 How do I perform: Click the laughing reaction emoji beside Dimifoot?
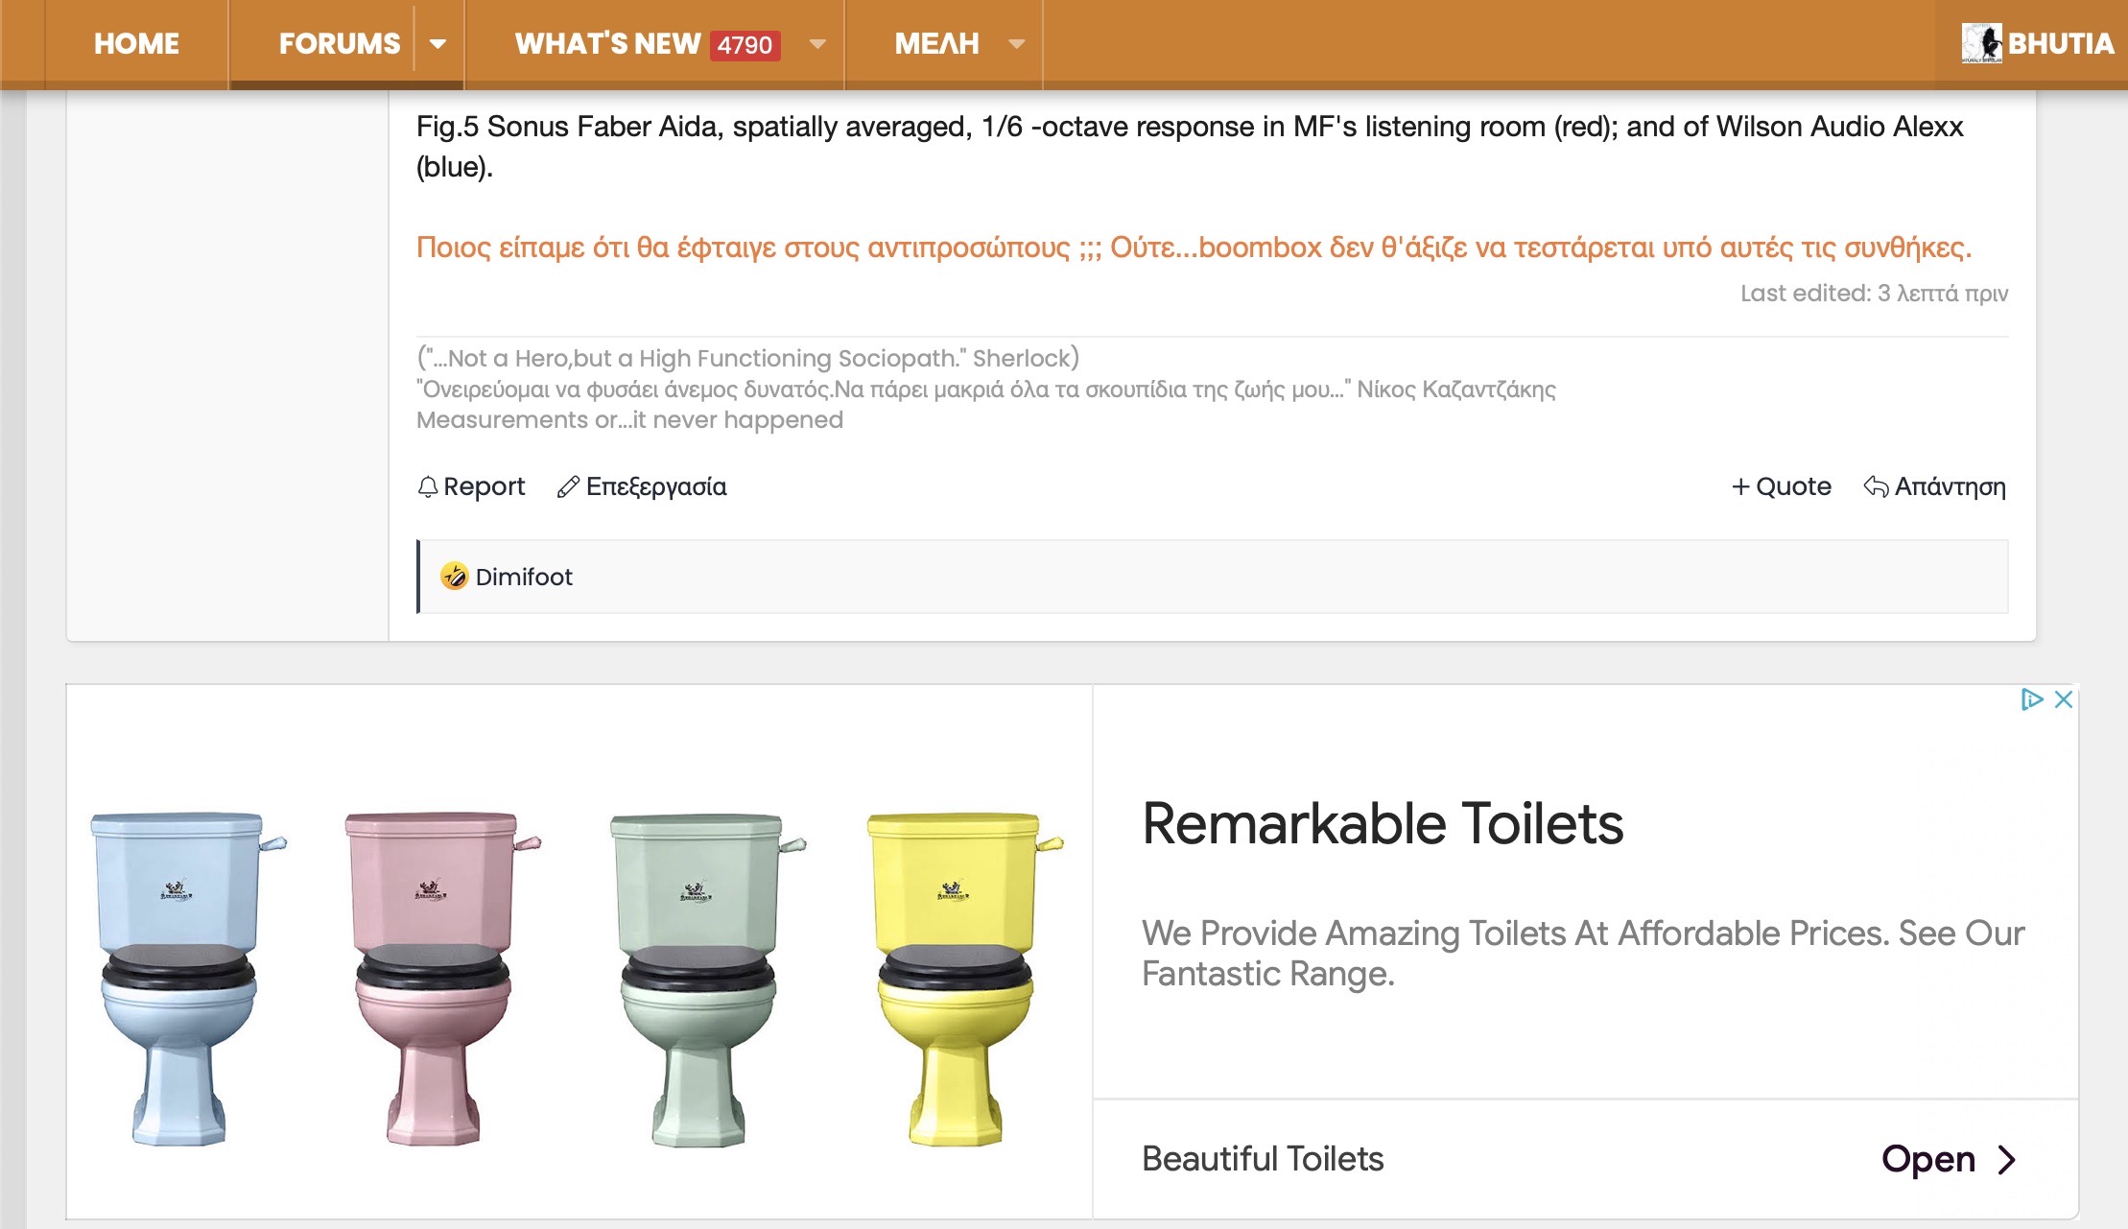454,577
